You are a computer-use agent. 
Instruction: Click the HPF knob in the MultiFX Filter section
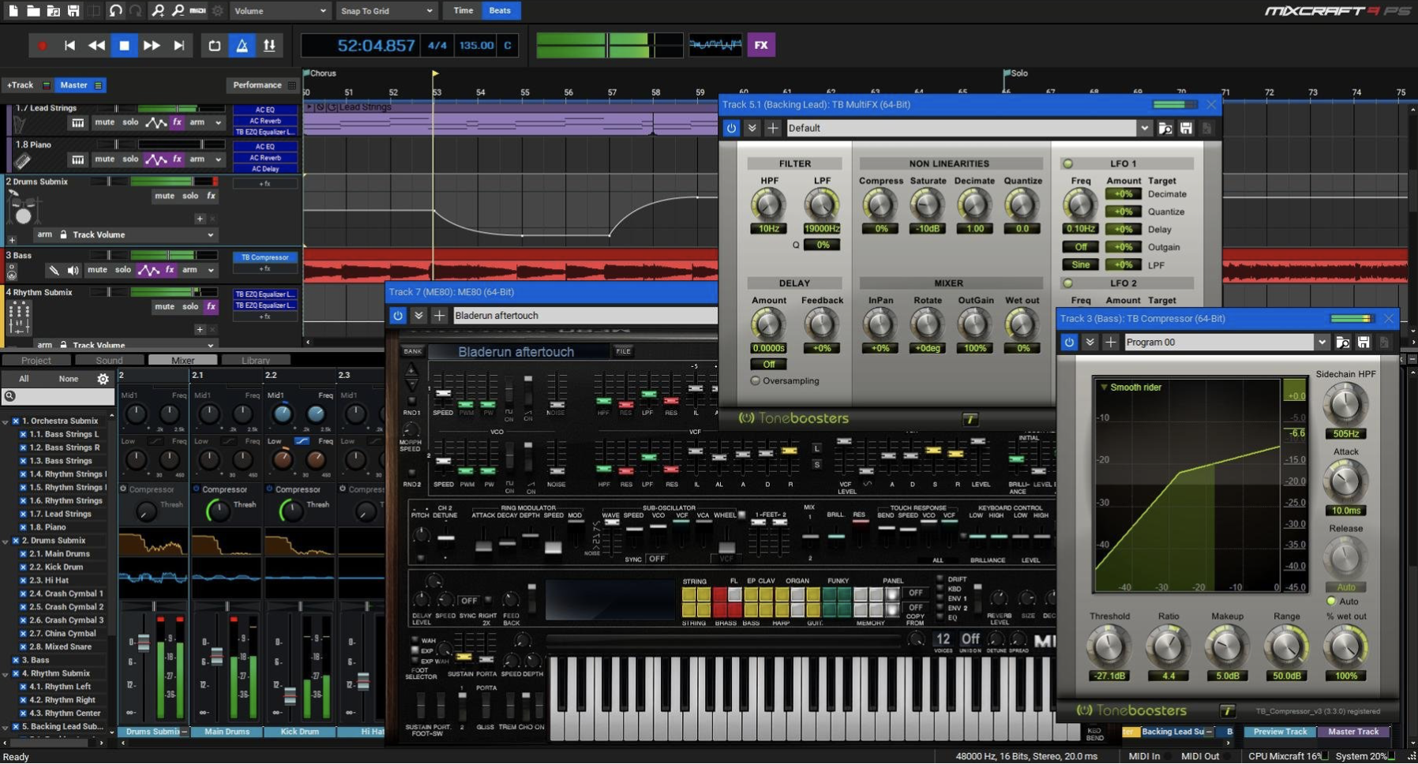pyautogui.click(x=768, y=205)
